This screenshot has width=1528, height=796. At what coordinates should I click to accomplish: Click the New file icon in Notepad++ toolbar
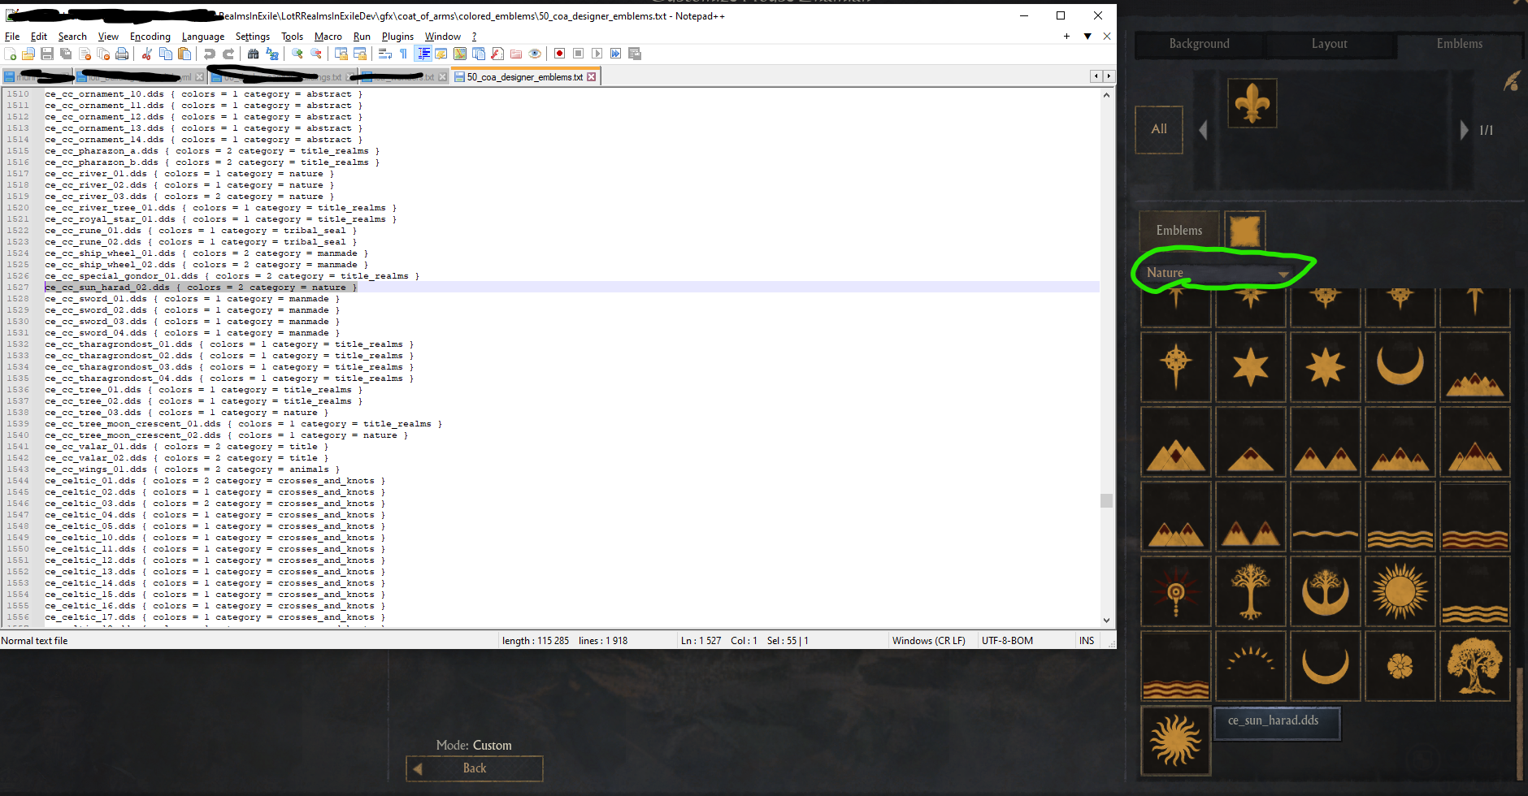[11, 54]
